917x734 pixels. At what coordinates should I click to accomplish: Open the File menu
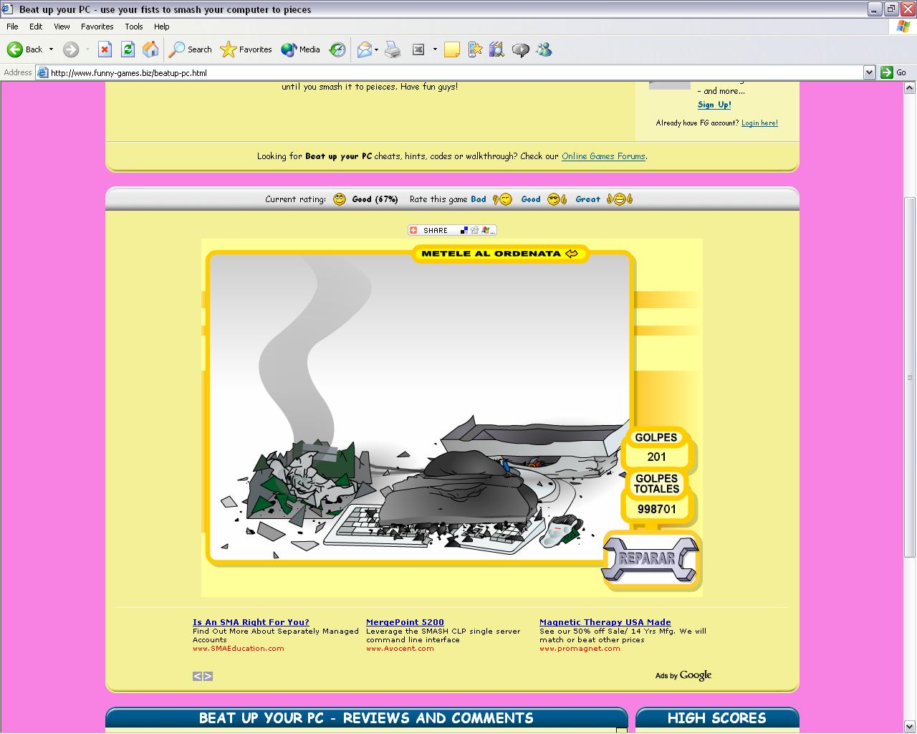pos(12,27)
